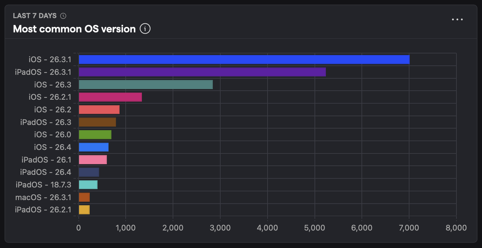Select the iOS - 26.3.1 blue bar
Screen dimensions: 482x248
pos(244,59)
